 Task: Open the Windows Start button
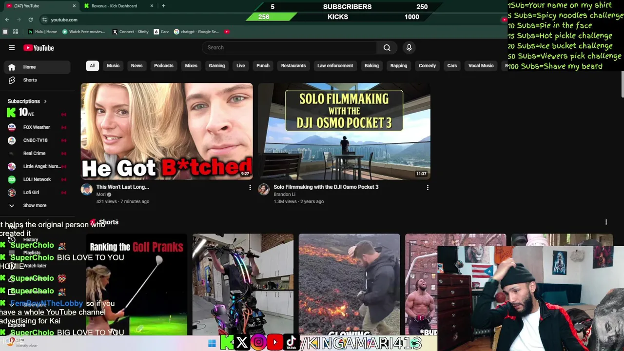[x=212, y=343]
